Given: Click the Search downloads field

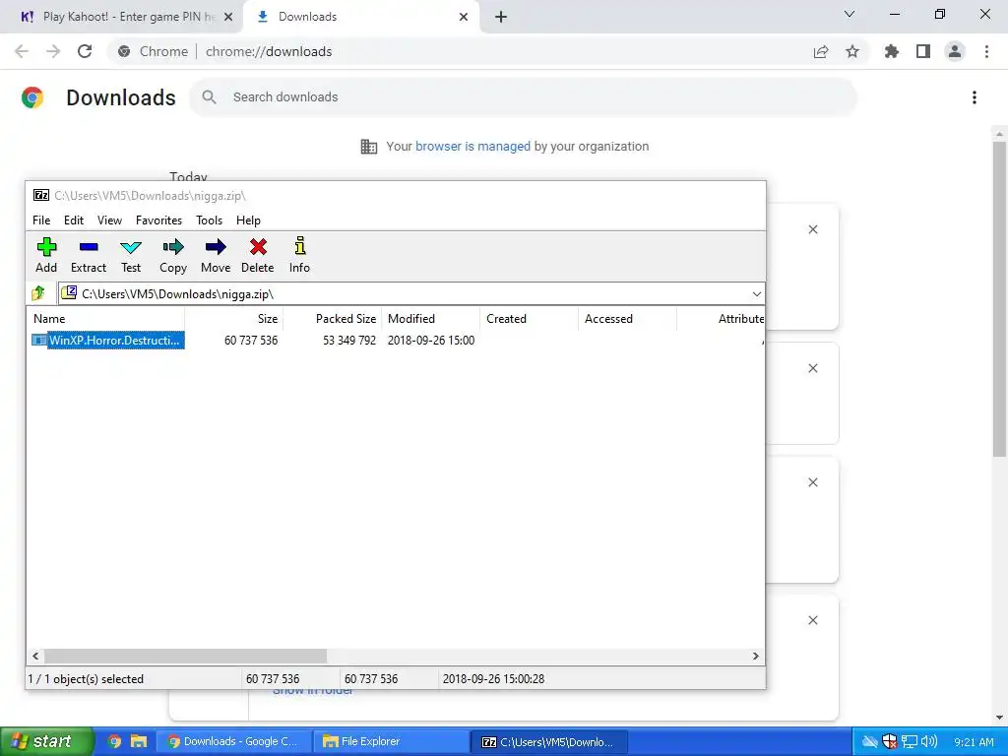Looking at the screenshot, I should 524,97.
